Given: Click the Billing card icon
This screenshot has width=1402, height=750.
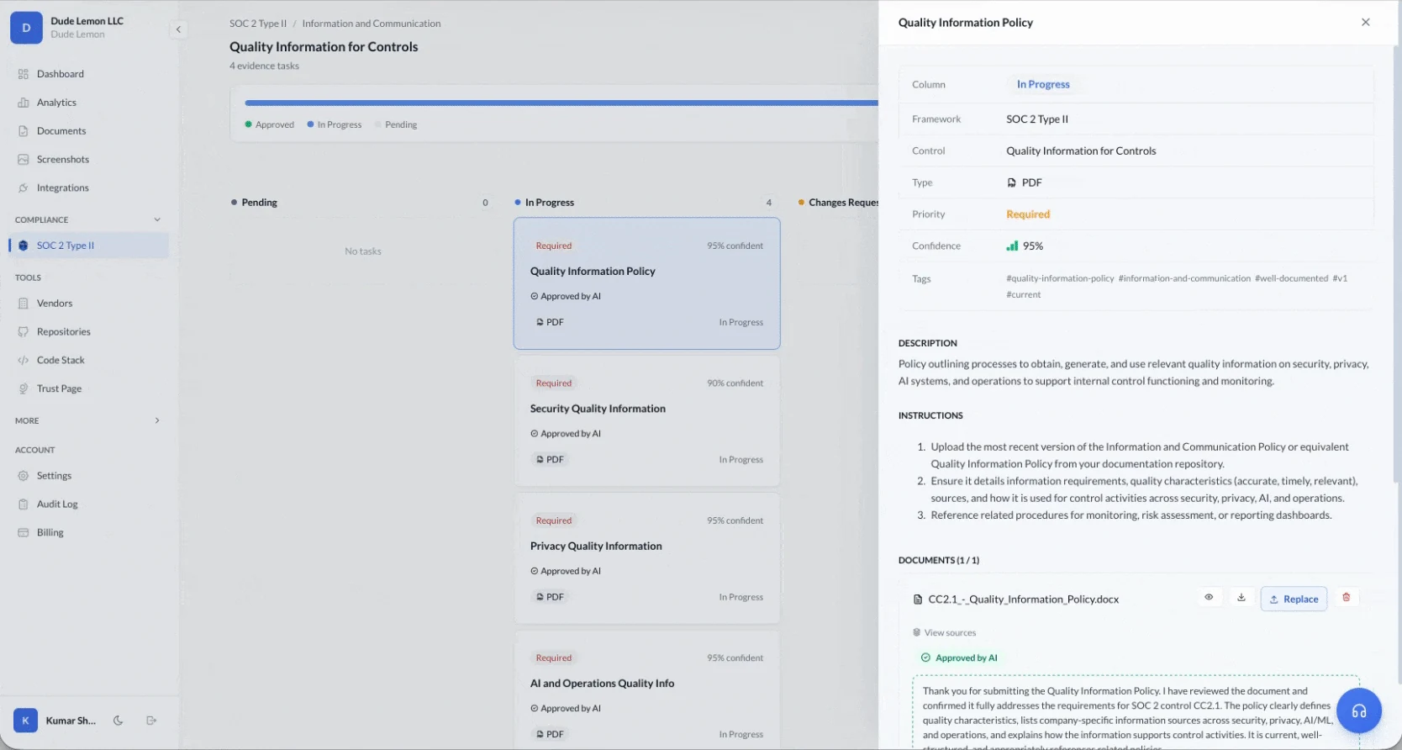Looking at the screenshot, I should click(24, 533).
